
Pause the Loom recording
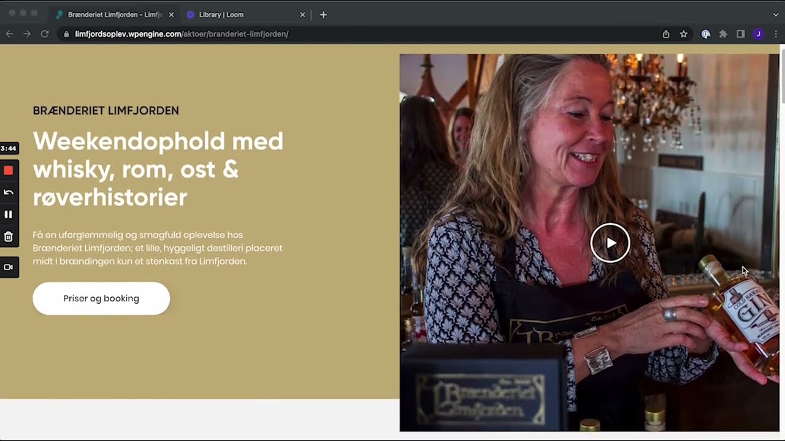tap(9, 214)
